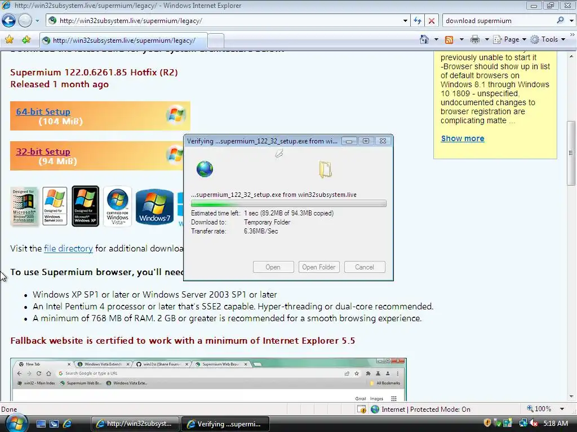Click the Supermium browser screenshot image
This screenshot has height=432, width=577.
pos(208,379)
